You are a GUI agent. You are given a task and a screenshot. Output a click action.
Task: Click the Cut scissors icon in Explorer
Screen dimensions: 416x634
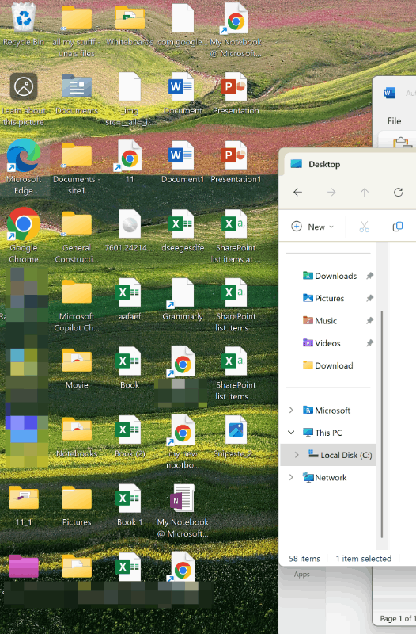tap(365, 227)
